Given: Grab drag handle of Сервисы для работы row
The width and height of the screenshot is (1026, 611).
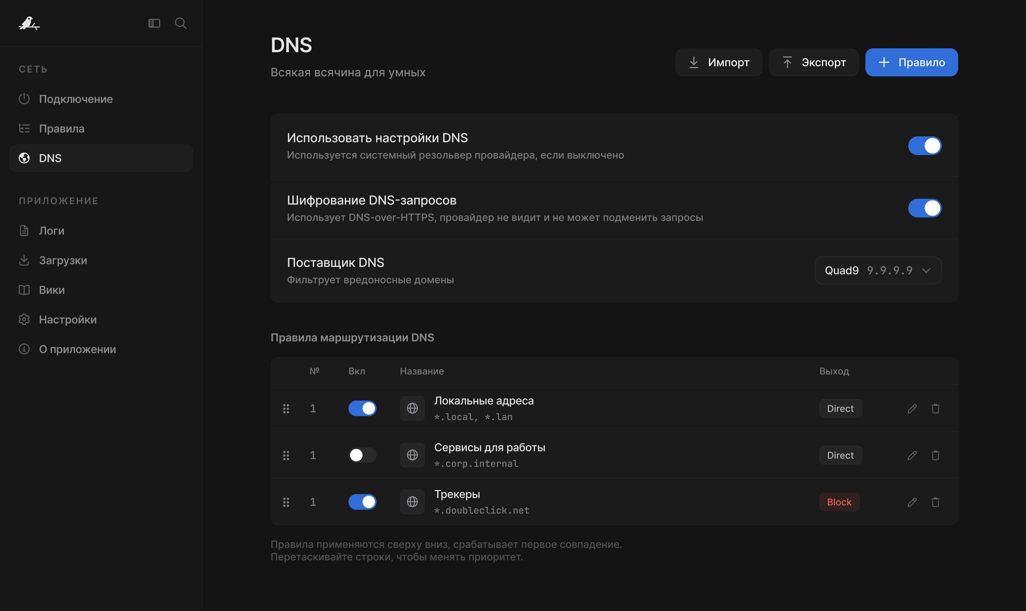Looking at the screenshot, I should 286,455.
